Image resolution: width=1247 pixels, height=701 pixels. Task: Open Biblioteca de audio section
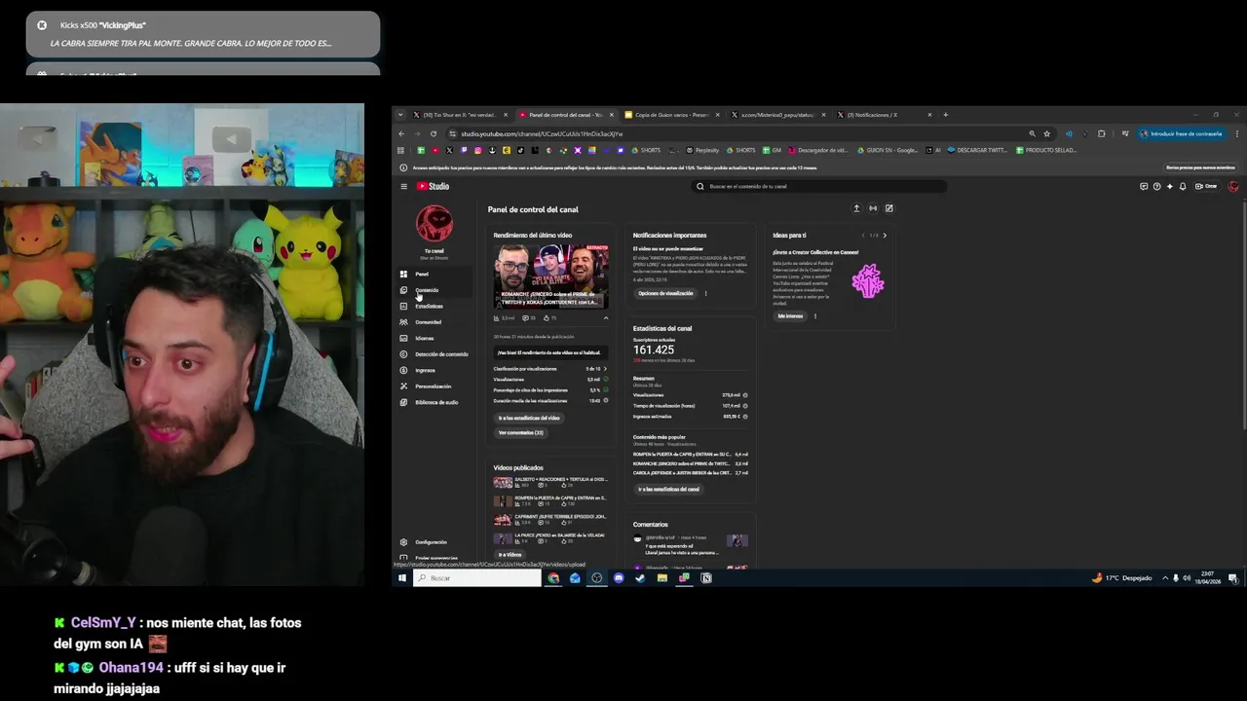coord(435,402)
